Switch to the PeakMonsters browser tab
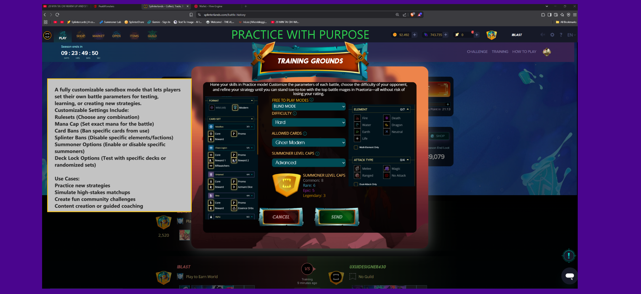Screen dimensions: 641x294 pyautogui.click(x=115, y=6)
